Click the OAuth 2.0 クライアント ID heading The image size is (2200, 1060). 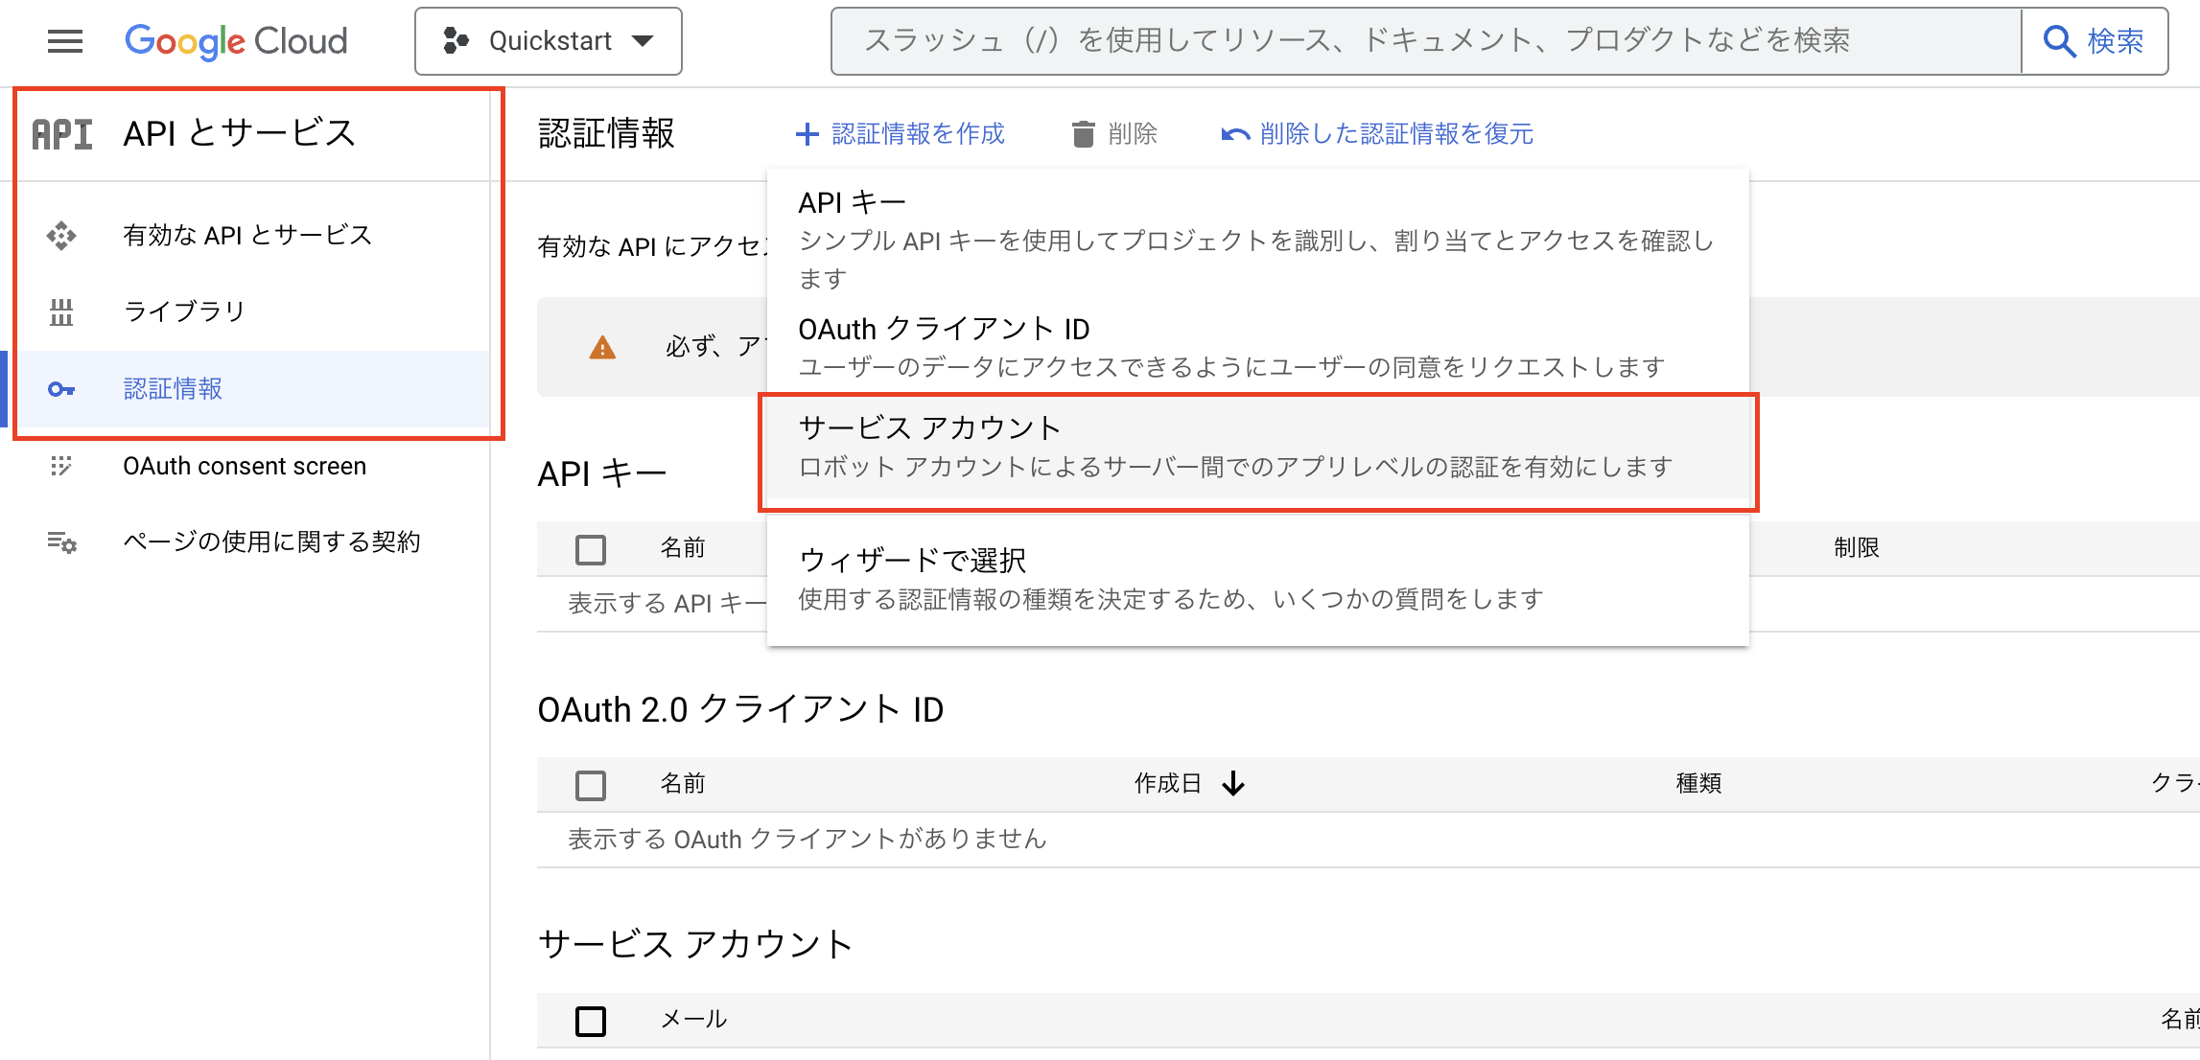point(740,710)
